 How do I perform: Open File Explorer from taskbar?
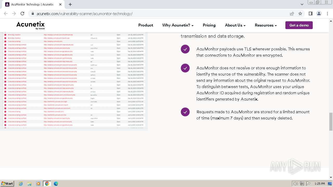click(x=29, y=184)
